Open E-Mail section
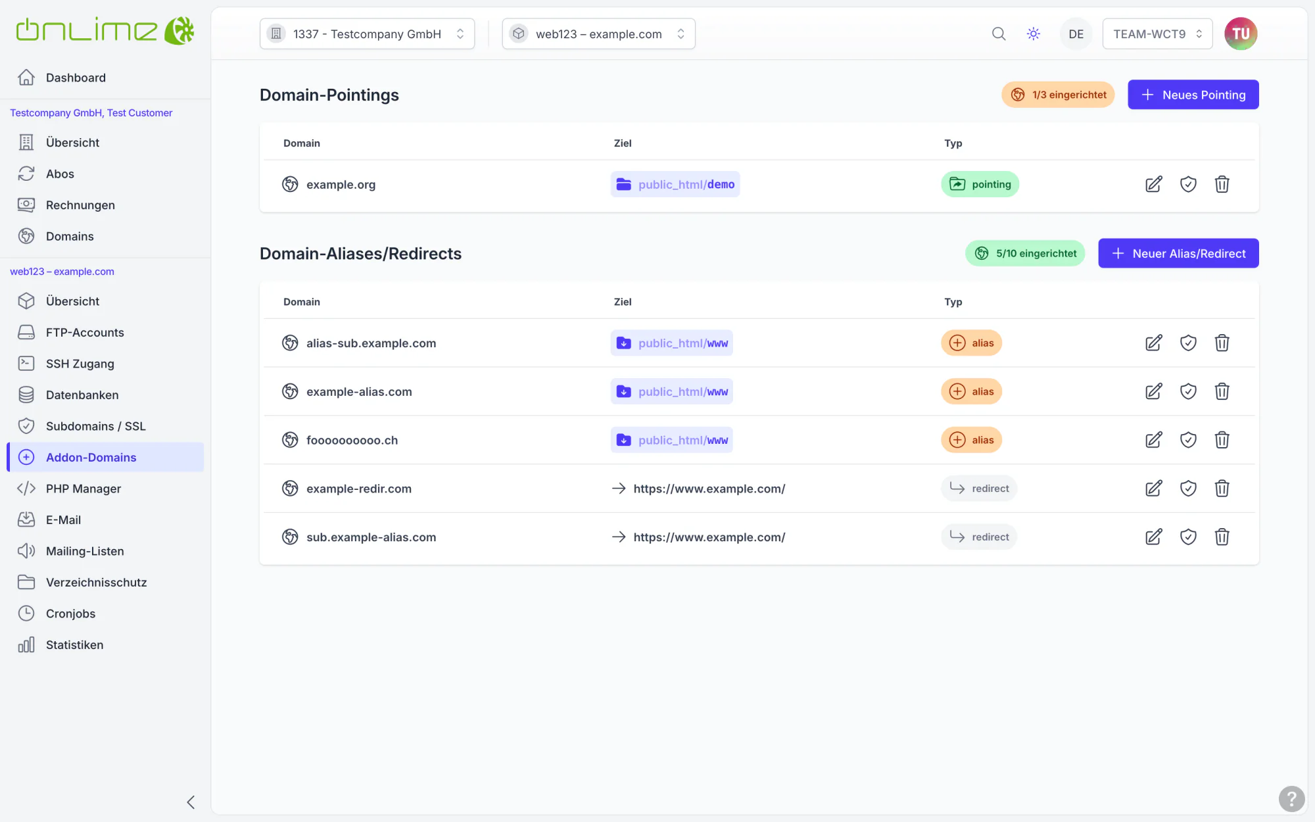Screen dimensions: 1315x822 coord(105,520)
